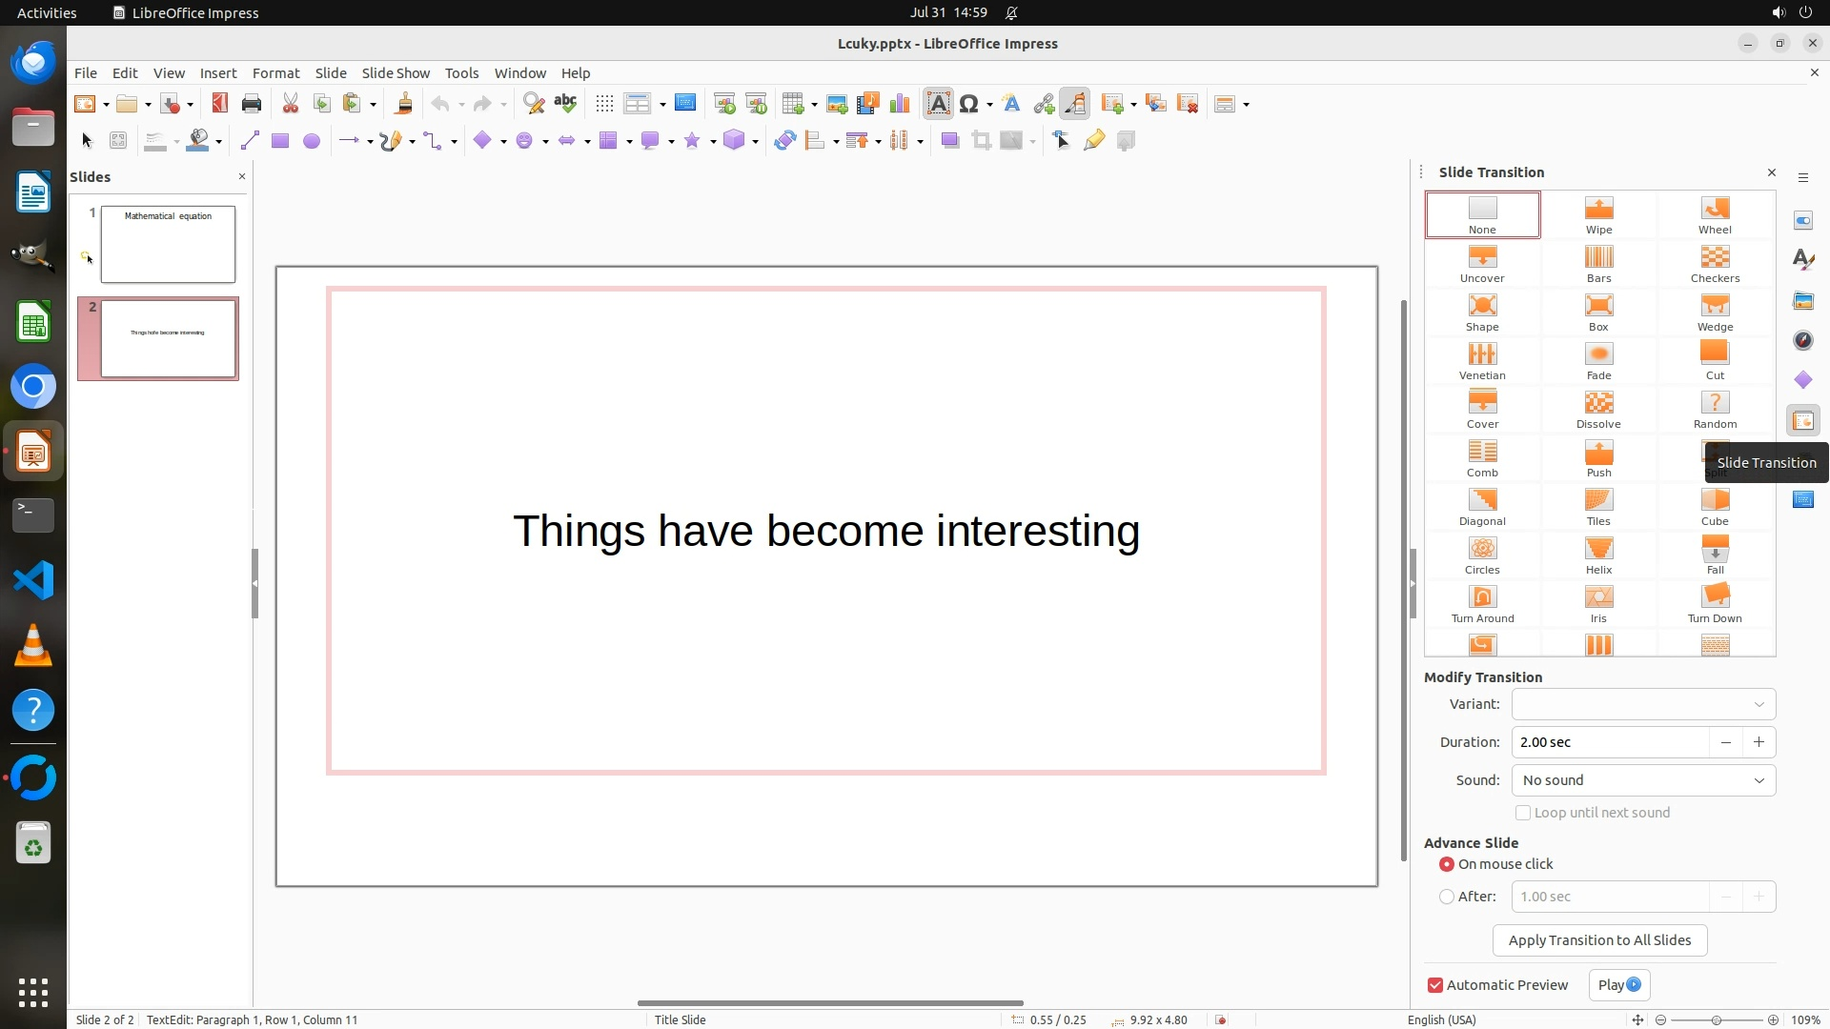Open the Sound dropdown
The width and height of the screenshot is (1830, 1029).
point(1643,780)
